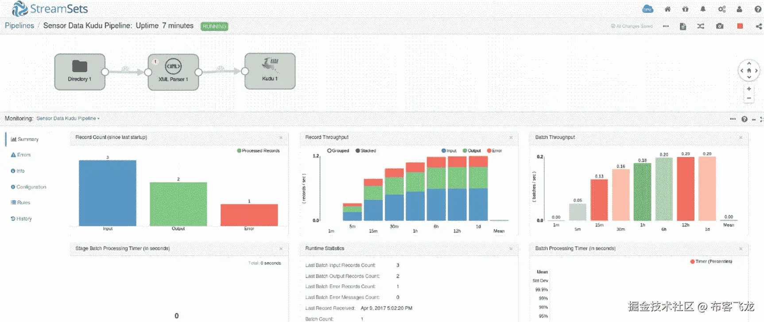Image resolution: width=764 pixels, height=322 pixels.
Task: Go to home via the house icon
Action: pos(667,9)
